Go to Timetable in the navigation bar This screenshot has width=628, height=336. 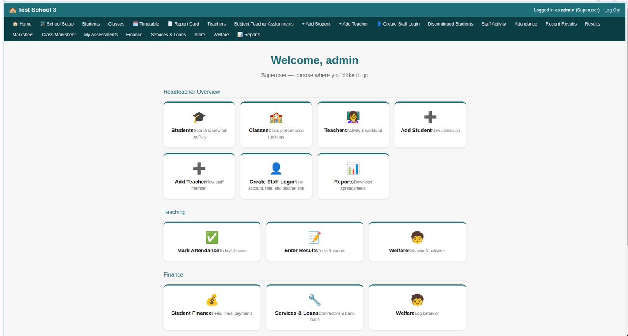point(146,24)
